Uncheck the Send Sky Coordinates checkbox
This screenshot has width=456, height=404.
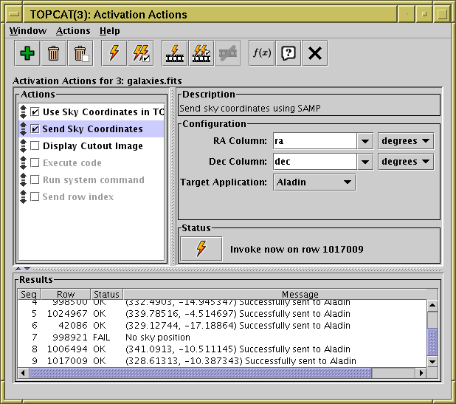tap(35, 129)
